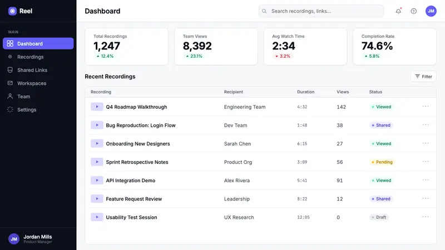Click the Pending status badge
Screen dimensions: 445x250
pyautogui.click(x=382, y=162)
